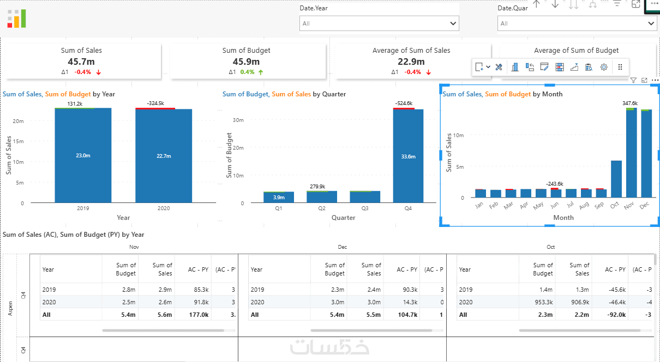This screenshot has height=362, width=660.
Task: Click the conditional formatting table icon
Action: [559, 67]
